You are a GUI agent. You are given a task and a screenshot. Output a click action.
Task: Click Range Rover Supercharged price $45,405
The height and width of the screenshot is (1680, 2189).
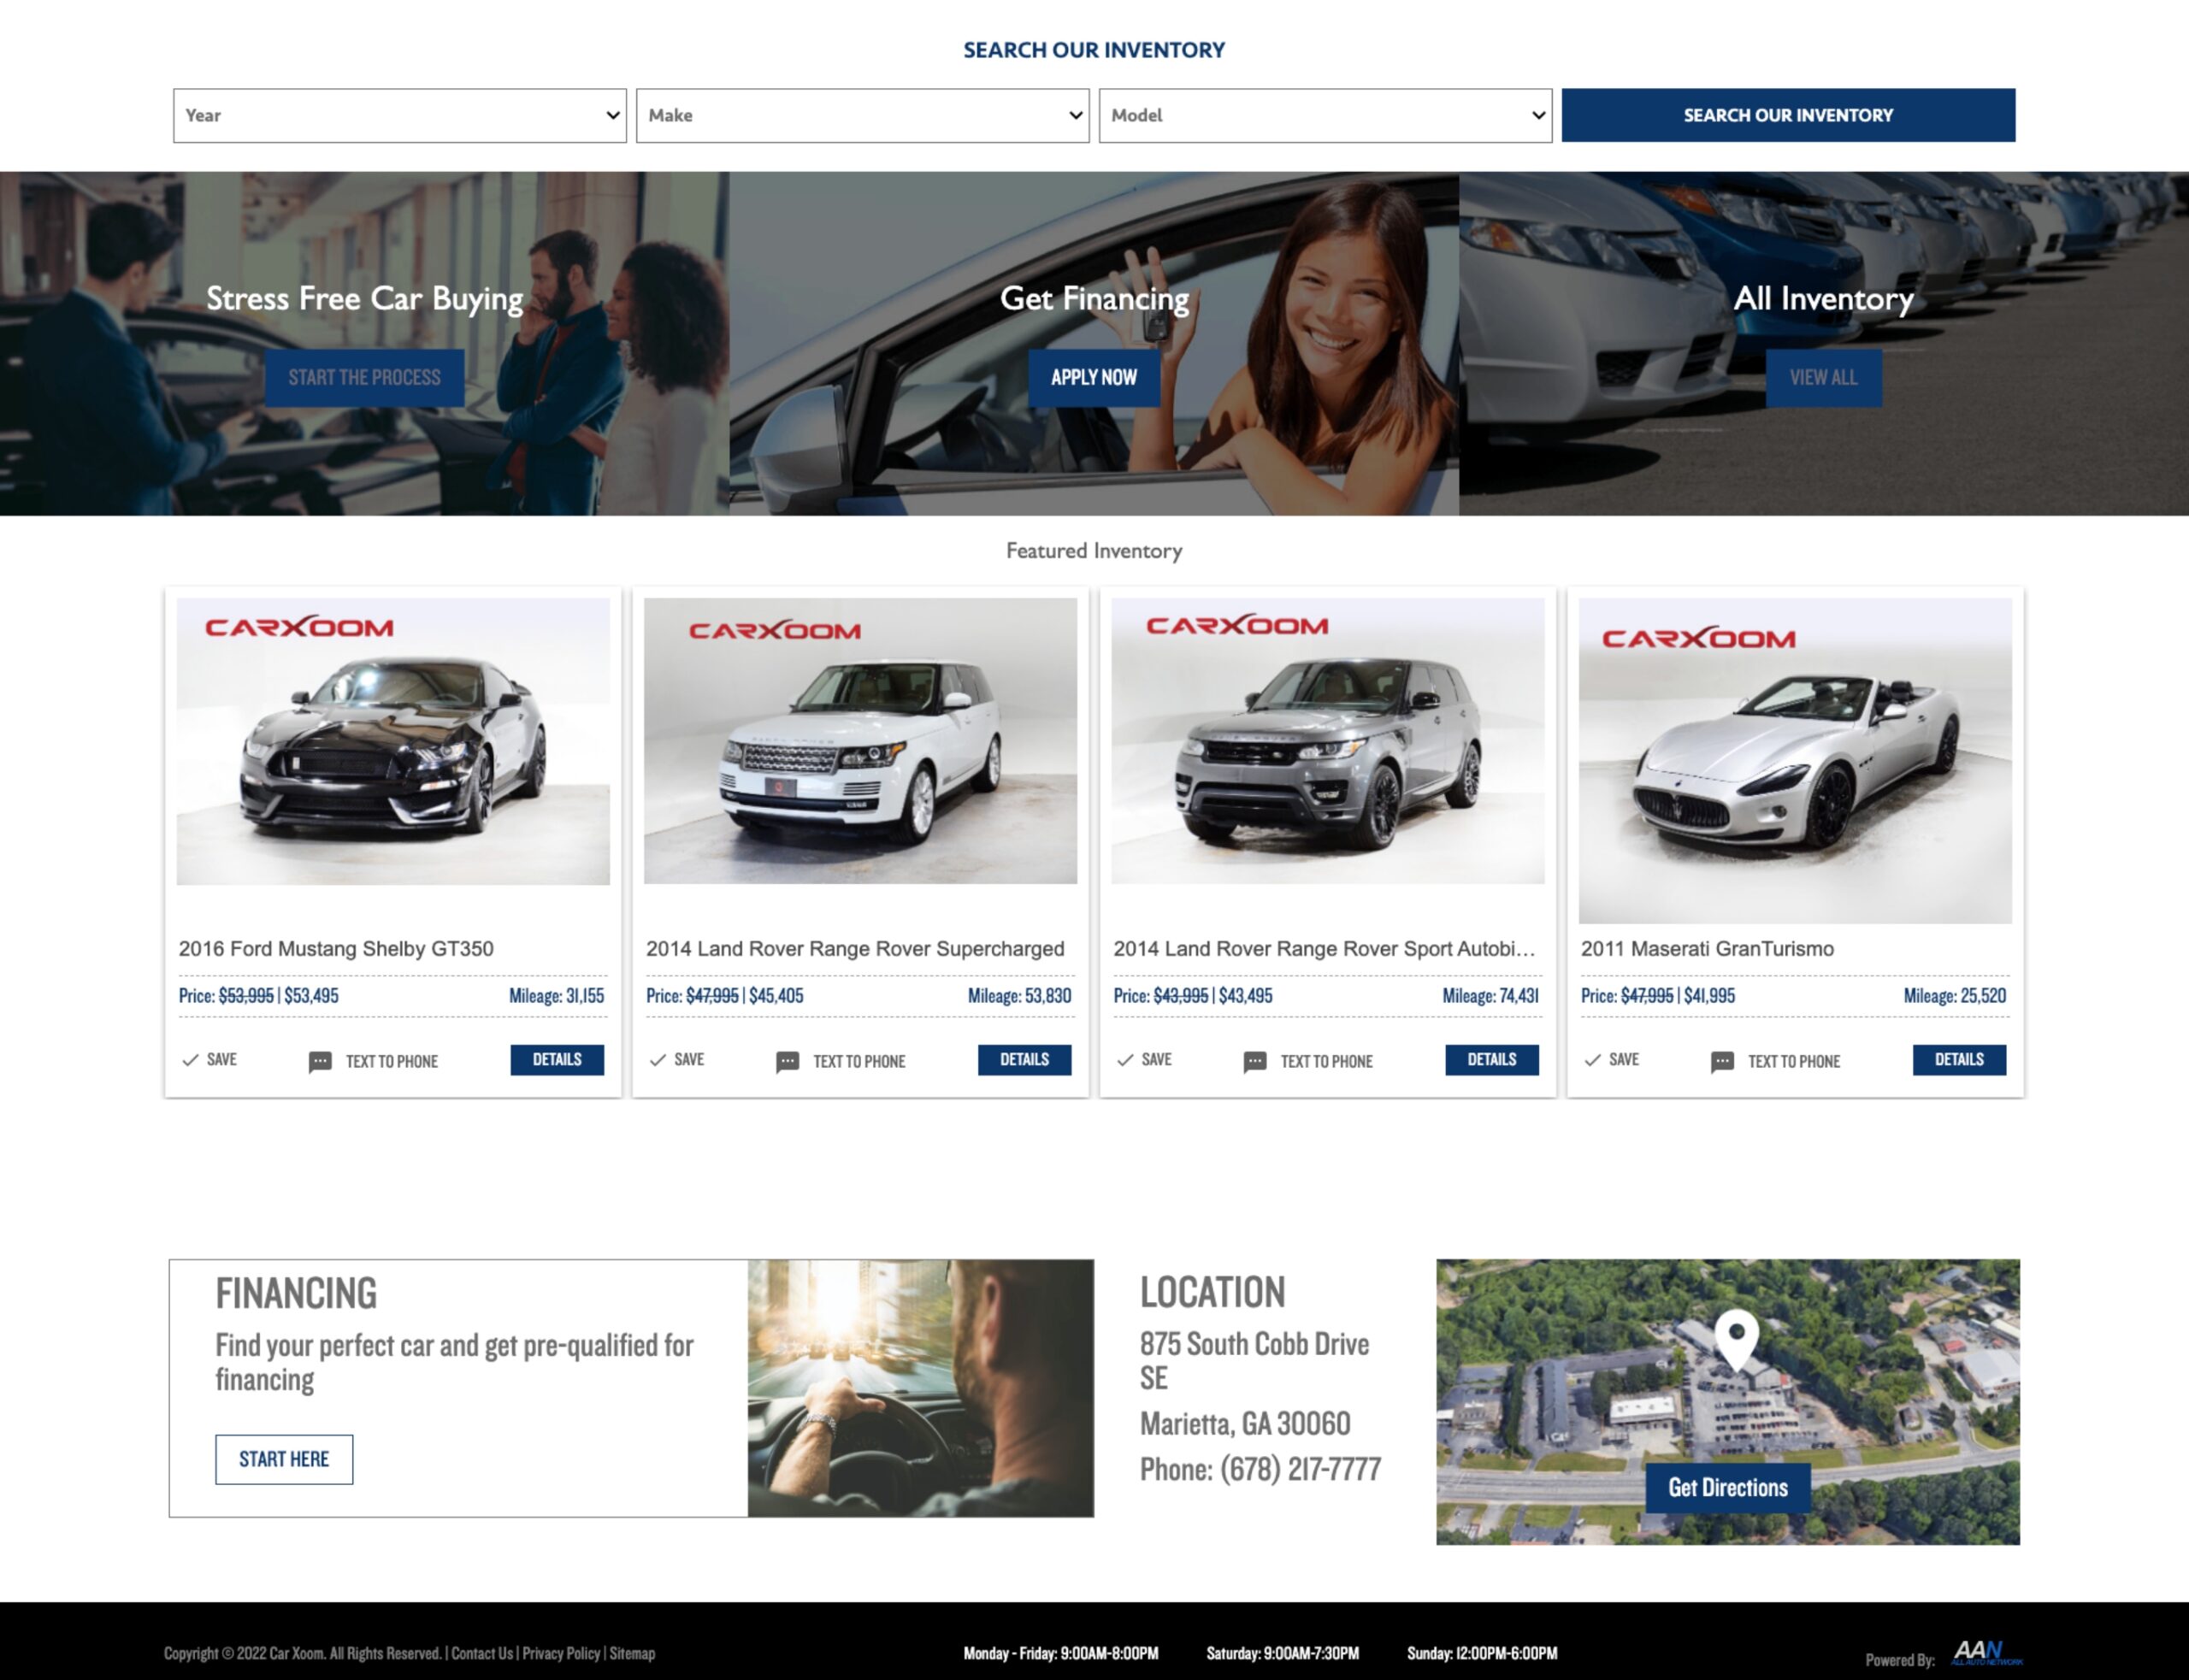coord(776,996)
